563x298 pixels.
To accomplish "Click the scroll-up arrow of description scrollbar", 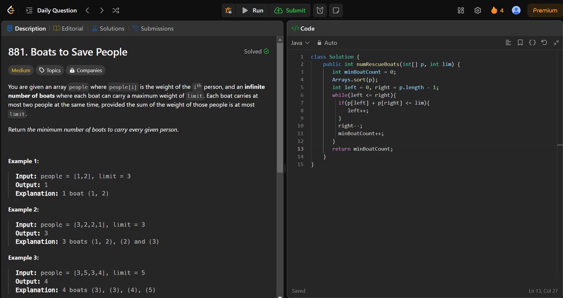I will pyautogui.click(x=281, y=39).
